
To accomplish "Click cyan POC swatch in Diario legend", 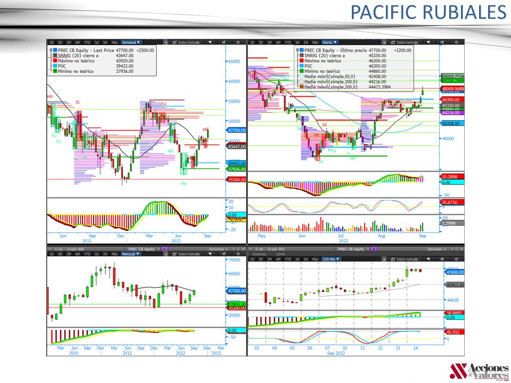I will point(301,66).
